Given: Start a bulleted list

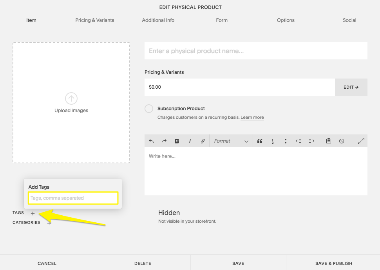Looking at the screenshot, I should pos(286,141).
